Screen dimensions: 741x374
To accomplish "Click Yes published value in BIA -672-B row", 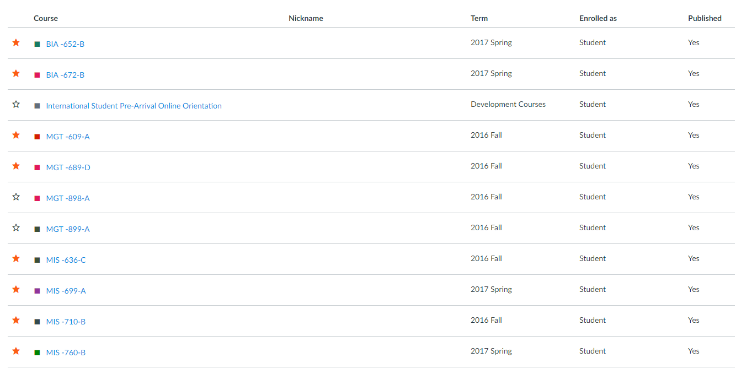I will pyautogui.click(x=694, y=73).
